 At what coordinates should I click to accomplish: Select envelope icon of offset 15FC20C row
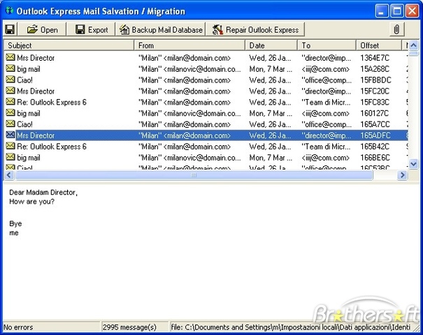click(10, 91)
